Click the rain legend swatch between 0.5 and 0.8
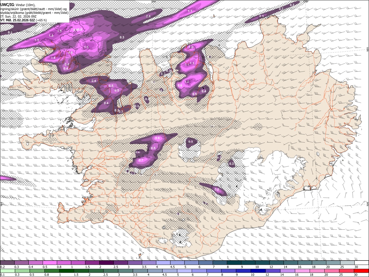 pos(37,271)
